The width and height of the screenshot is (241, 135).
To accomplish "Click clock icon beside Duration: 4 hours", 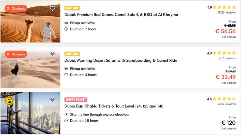I will 66,75.
